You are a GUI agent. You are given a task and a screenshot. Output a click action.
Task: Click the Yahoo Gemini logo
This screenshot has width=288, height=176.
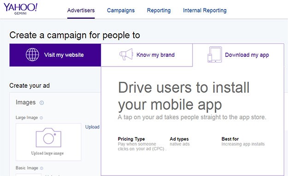click(20, 9)
